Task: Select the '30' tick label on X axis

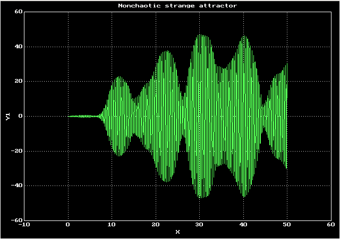Action: pyautogui.click(x=199, y=225)
